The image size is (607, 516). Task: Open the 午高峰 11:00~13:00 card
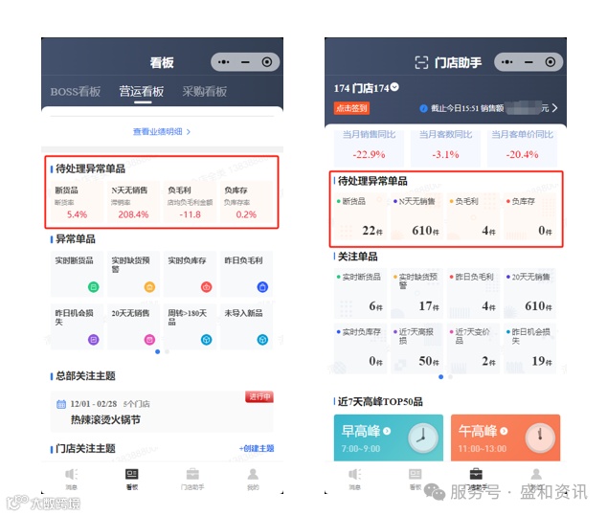pyautogui.click(x=506, y=437)
